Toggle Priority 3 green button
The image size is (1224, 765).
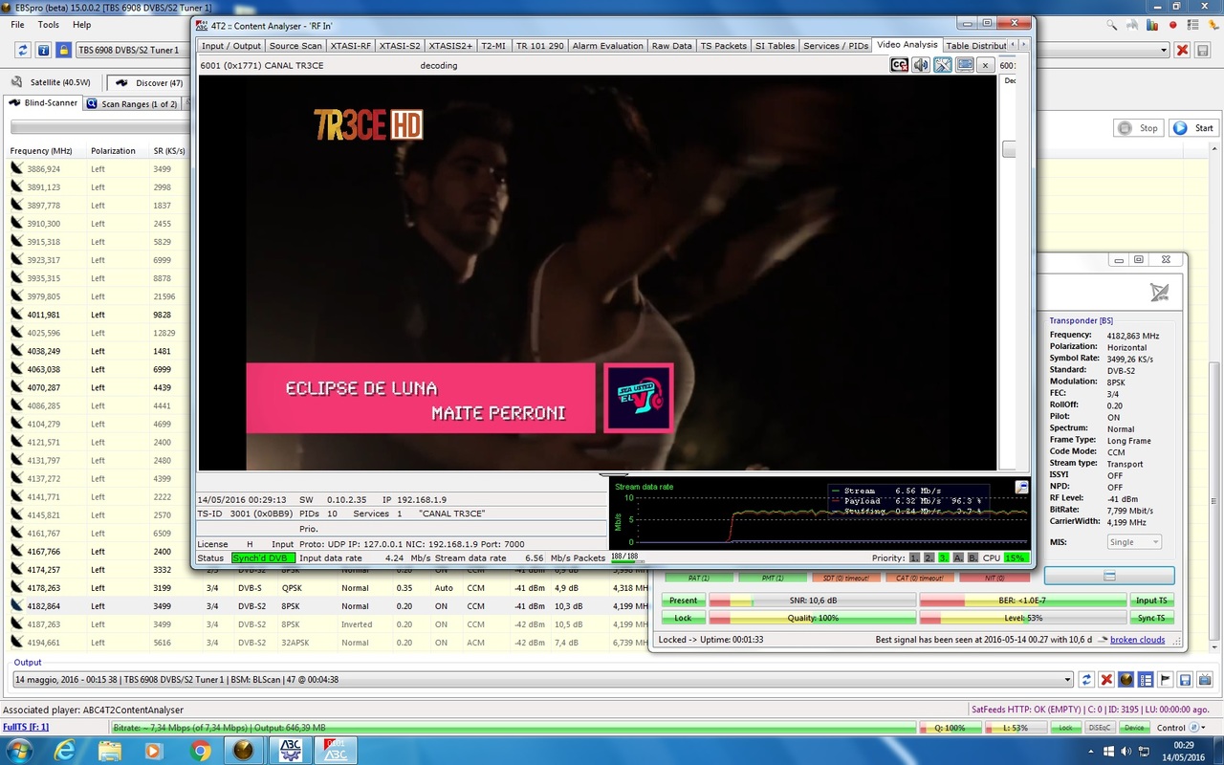tap(944, 557)
